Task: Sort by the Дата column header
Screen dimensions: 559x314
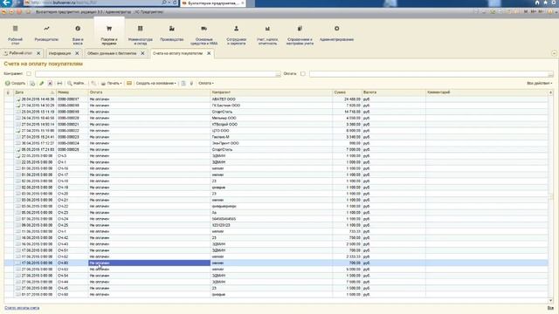Action: pos(35,92)
